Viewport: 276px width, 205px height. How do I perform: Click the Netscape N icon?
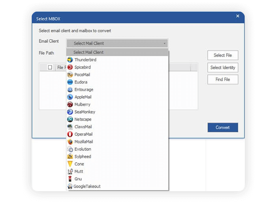(x=70, y=119)
